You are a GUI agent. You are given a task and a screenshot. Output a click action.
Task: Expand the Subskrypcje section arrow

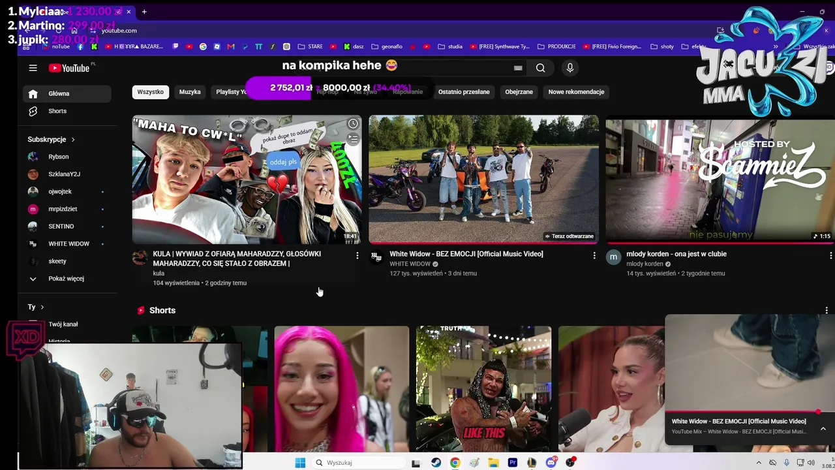pyautogui.click(x=73, y=140)
